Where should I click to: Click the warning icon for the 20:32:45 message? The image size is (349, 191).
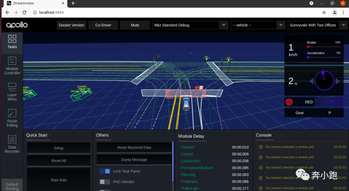click(x=261, y=147)
